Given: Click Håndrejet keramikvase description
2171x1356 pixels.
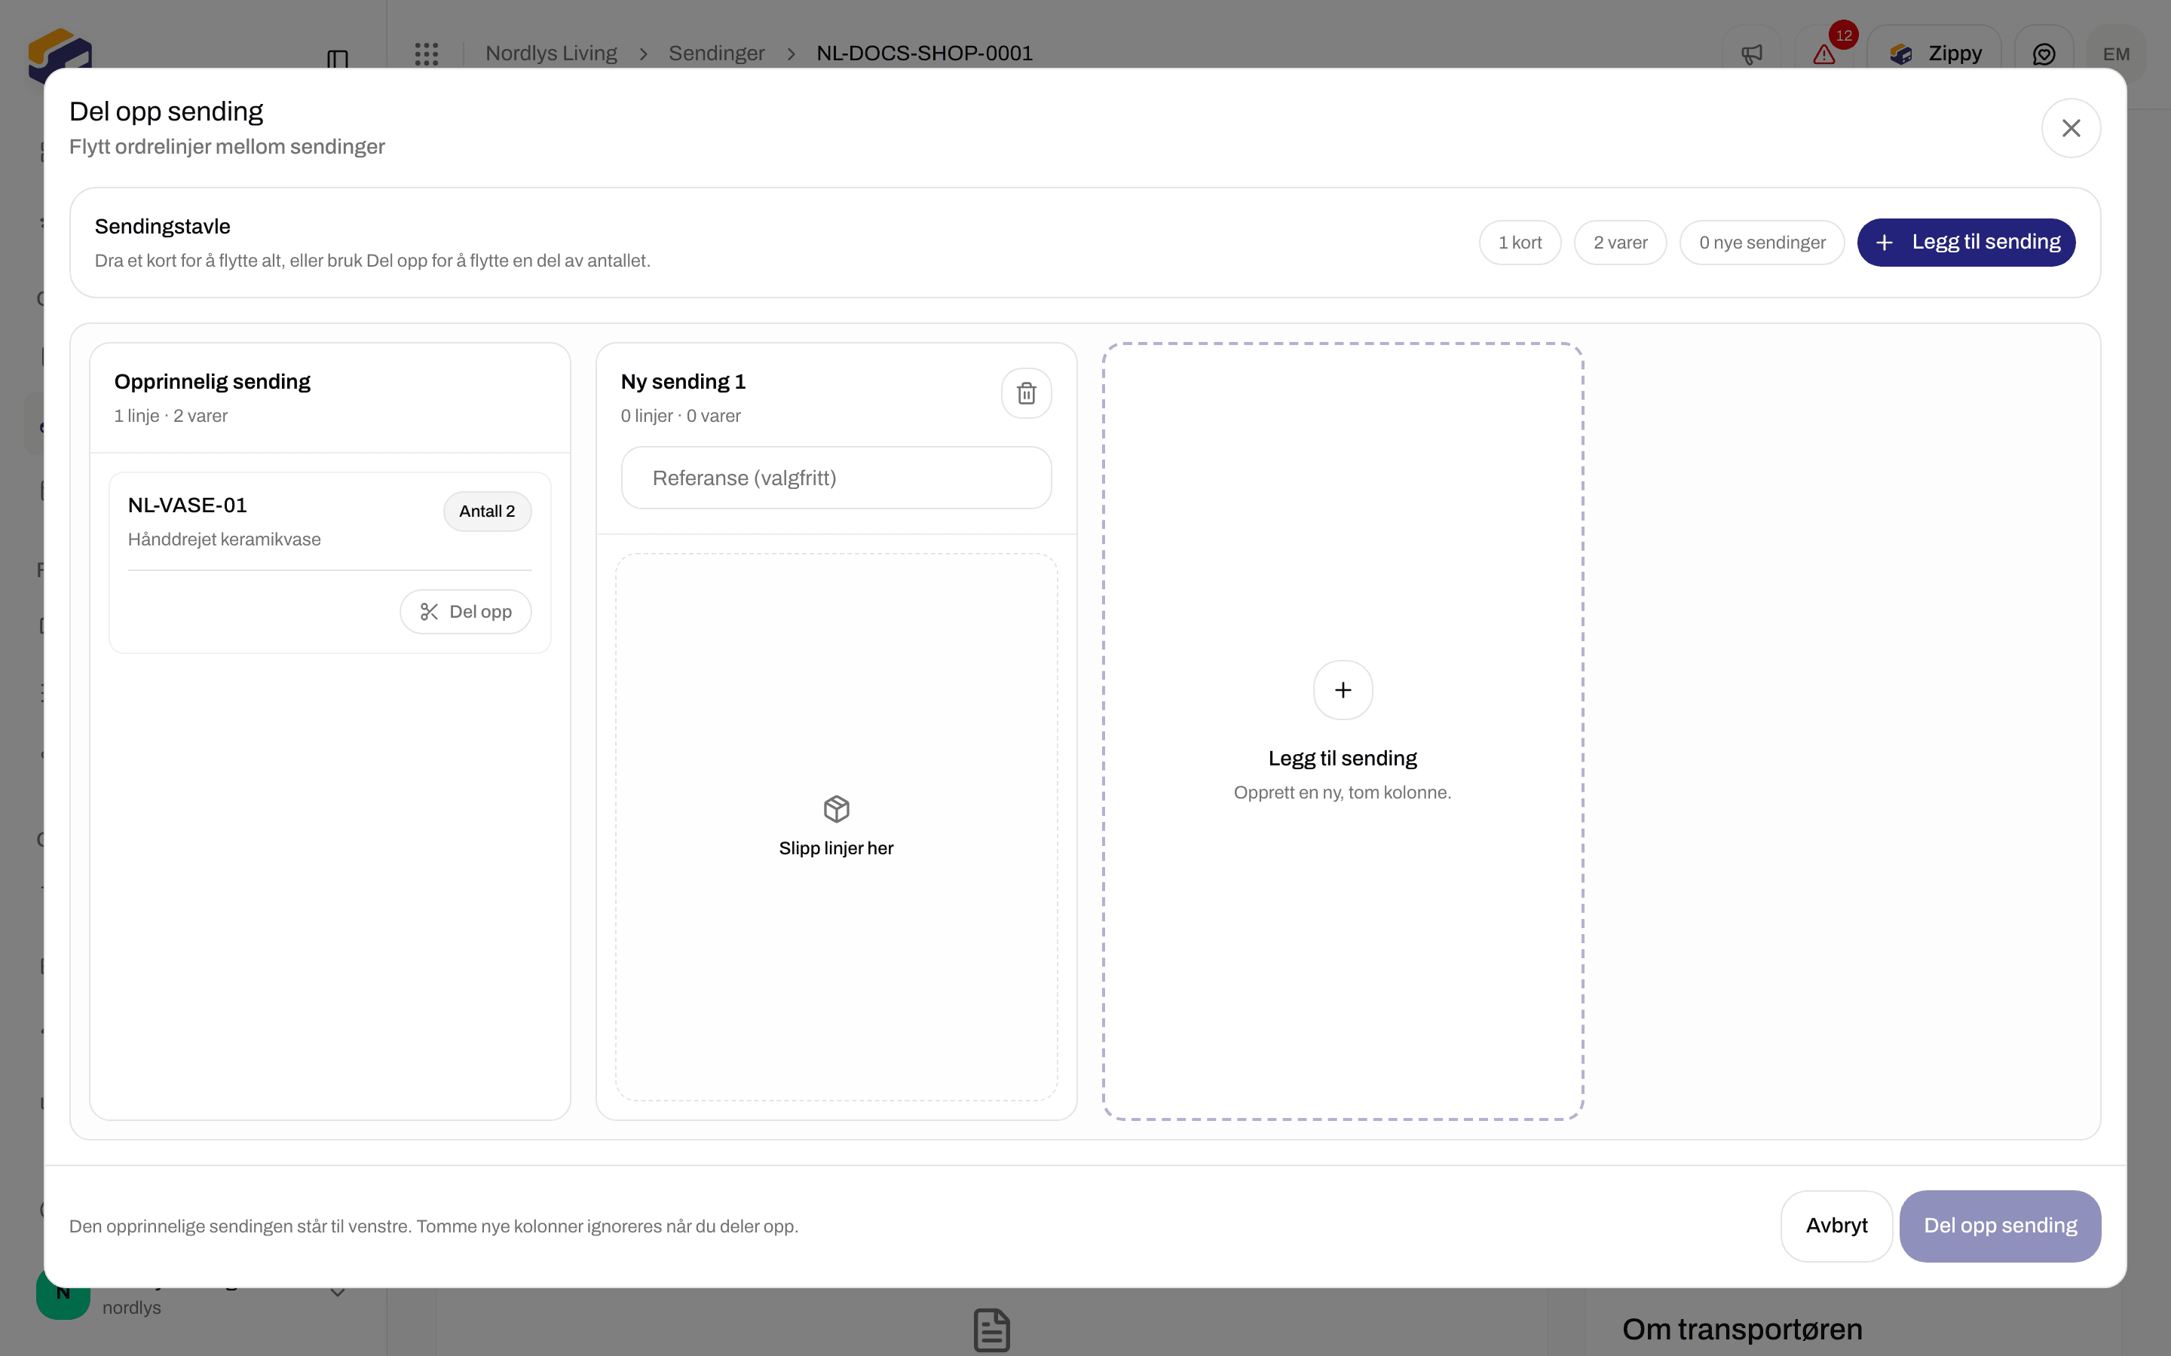Looking at the screenshot, I should coord(225,539).
